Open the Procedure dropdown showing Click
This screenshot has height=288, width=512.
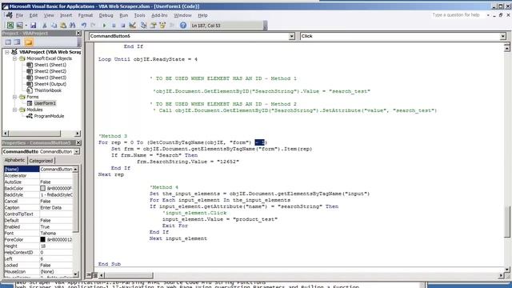tap(503, 36)
